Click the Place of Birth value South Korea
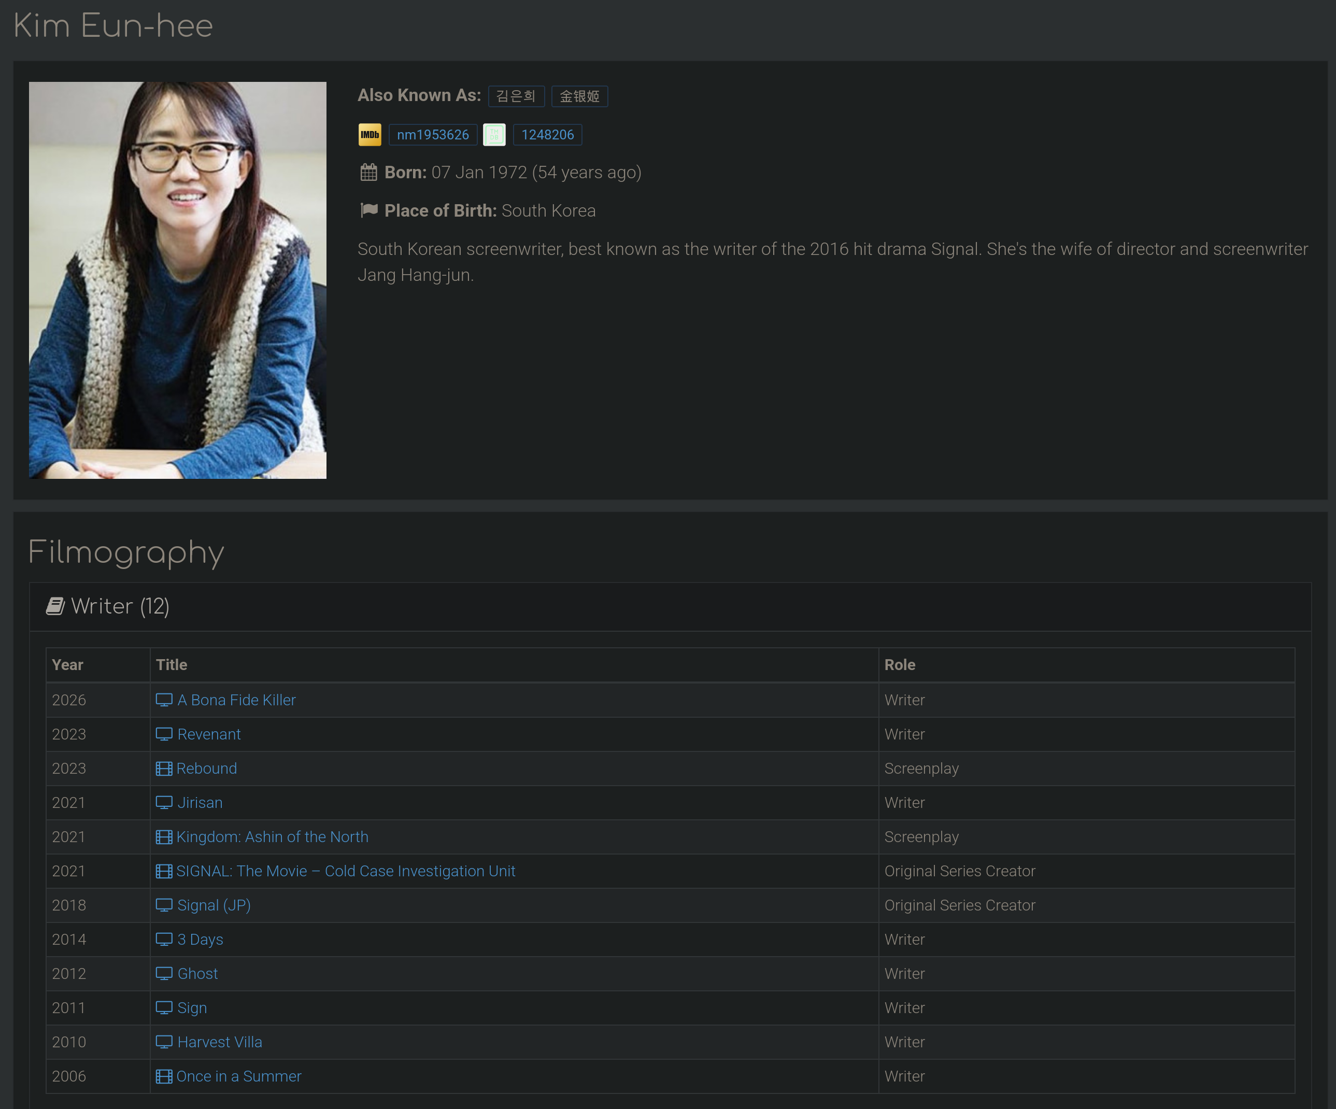Screen dimensions: 1336x1109 point(549,210)
